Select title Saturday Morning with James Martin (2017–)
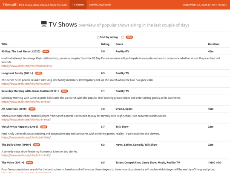Screen dimensions: 230x173 click(x=30, y=91)
